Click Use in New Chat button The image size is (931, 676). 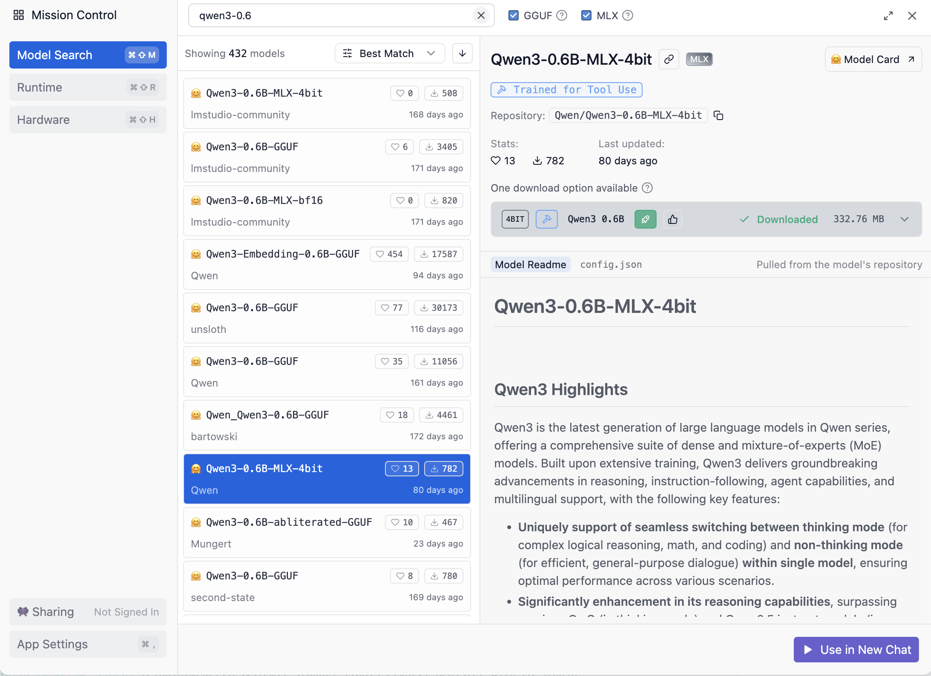[856, 650]
